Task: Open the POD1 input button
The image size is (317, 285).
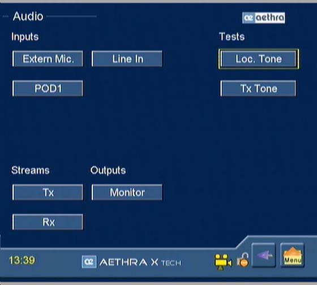Action: (48, 88)
